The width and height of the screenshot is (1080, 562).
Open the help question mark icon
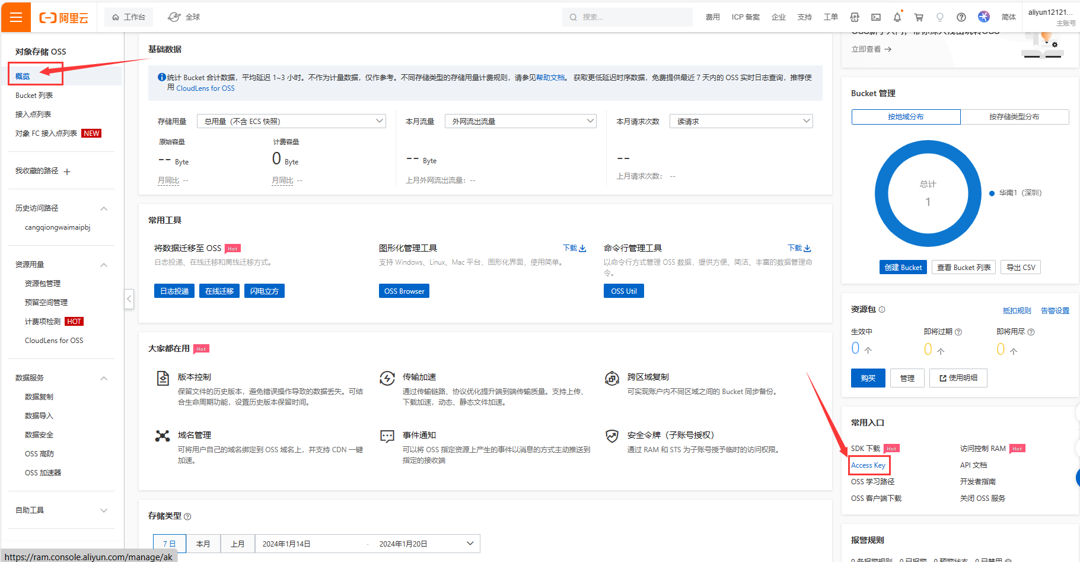coord(961,17)
